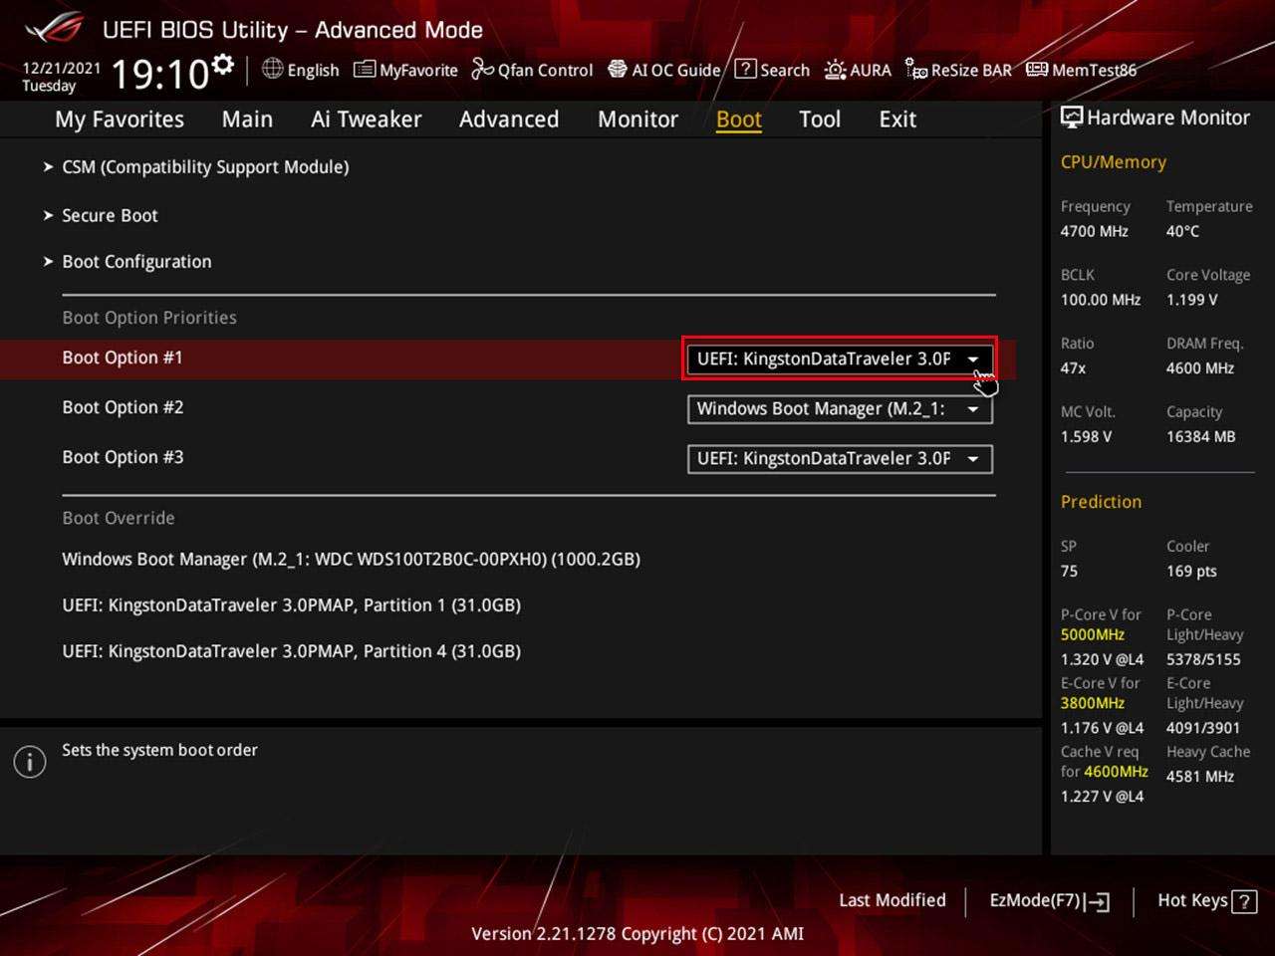Open the Hot Keys help
This screenshot has height=956, width=1275.
pos(1206,901)
